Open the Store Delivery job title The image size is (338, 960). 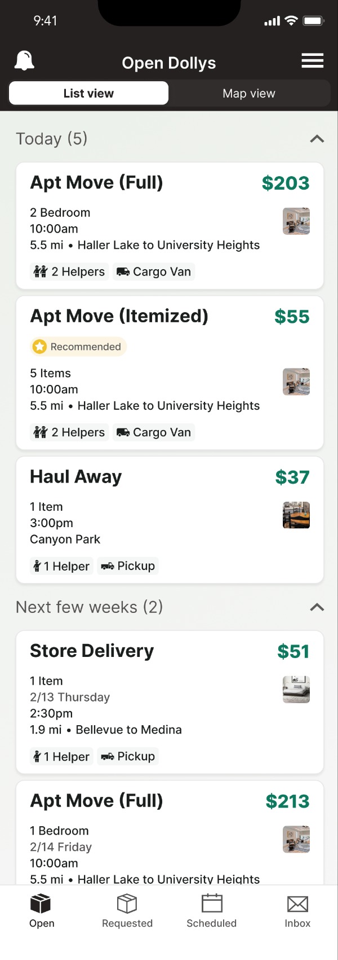92,651
